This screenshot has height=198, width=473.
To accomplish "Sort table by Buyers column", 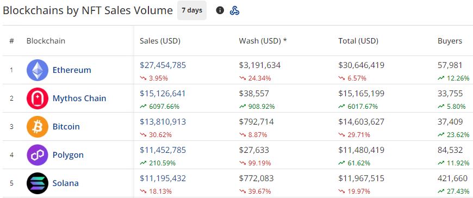I will point(450,41).
